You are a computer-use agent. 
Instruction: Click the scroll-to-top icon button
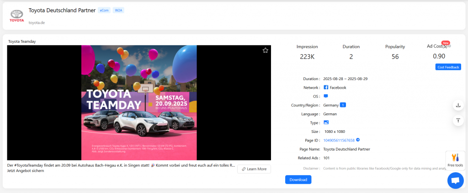pyautogui.click(x=458, y=120)
